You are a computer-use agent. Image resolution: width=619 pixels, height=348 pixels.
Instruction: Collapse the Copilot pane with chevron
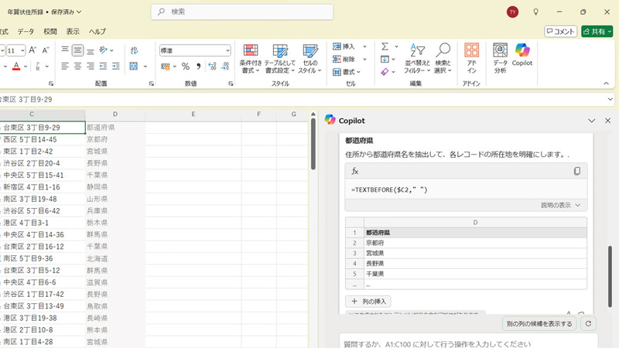[591, 121]
